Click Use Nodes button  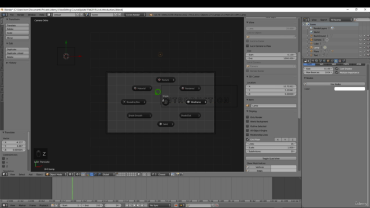pyautogui.click(x=335, y=84)
